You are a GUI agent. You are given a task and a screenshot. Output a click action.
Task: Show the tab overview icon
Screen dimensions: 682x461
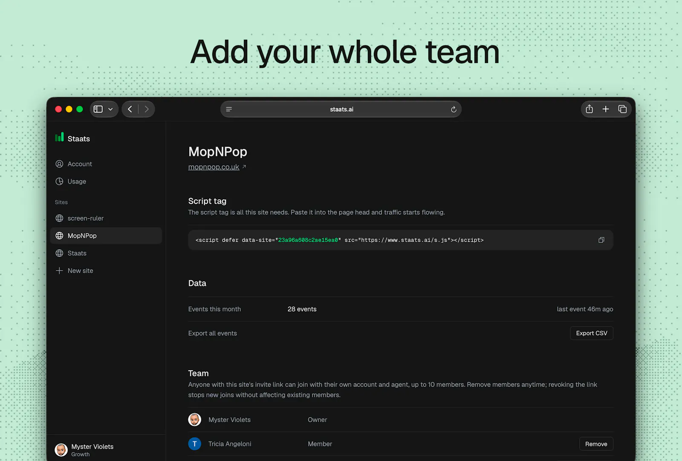coord(622,109)
